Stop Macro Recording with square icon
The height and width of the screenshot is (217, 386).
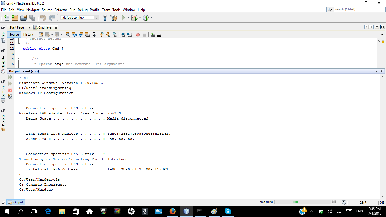pyautogui.click(x=144, y=35)
